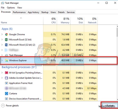Click the Synaptics Pointing Enhancement icon
This screenshot has width=118, height=109.
point(6,73)
